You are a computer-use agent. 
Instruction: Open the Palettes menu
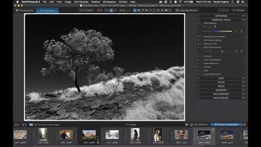click(x=95, y=2)
